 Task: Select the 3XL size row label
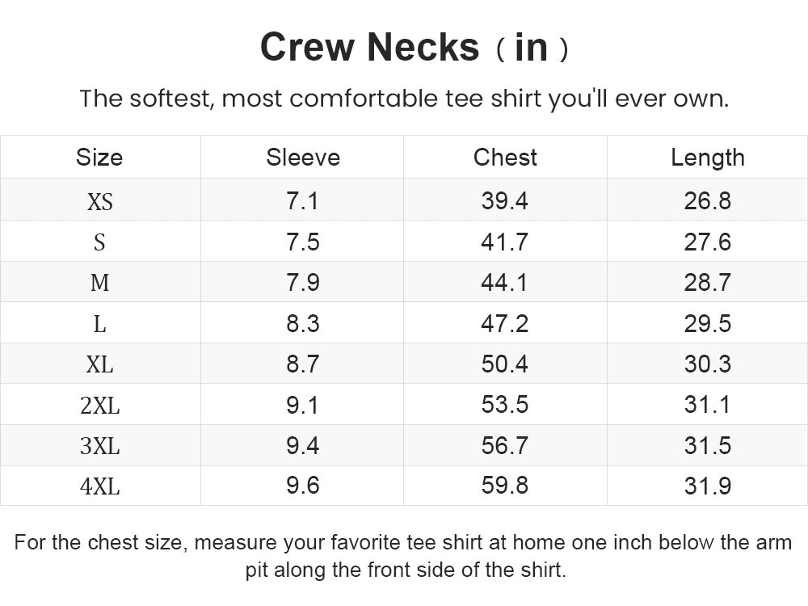(99, 445)
